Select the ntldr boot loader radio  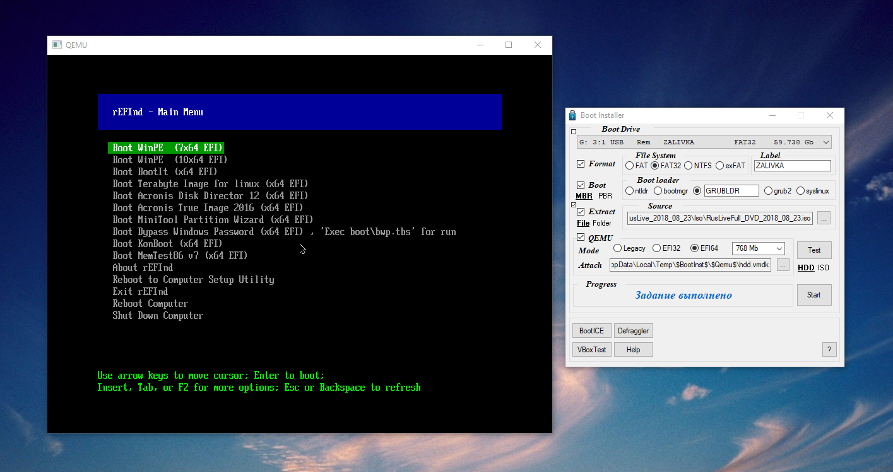tap(629, 191)
